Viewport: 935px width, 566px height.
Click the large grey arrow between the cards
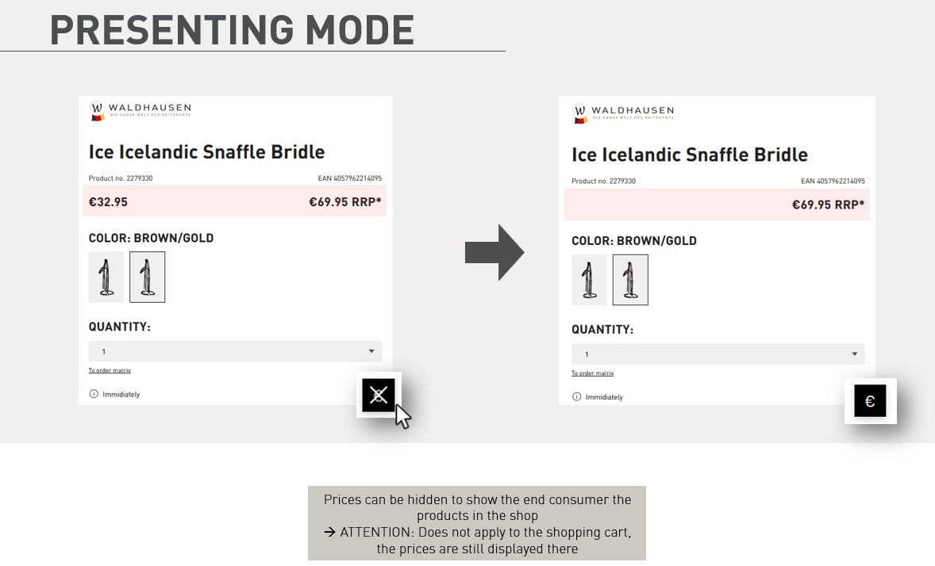point(494,253)
